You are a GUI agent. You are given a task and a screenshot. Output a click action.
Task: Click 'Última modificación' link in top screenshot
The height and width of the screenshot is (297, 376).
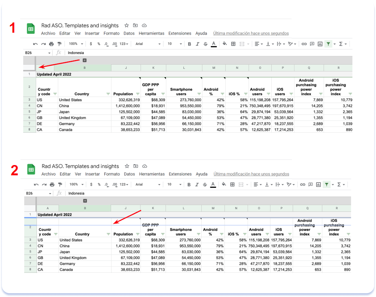[251, 33]
